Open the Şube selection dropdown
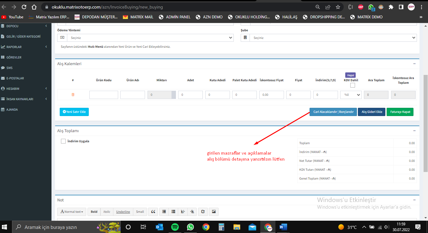 coord(329,38)
